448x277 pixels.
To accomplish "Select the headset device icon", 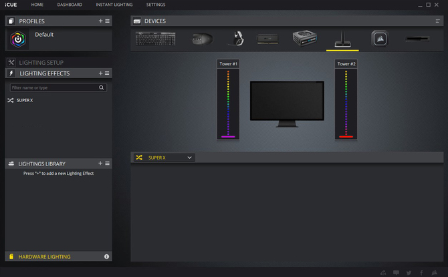I will 237,39.
